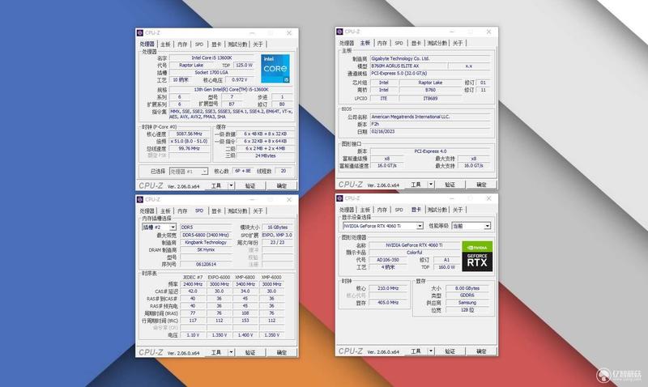Switch to 处理器 tab in the mainboard window
648x387 pixels.
pyautogui.click(x=347, y=43)
